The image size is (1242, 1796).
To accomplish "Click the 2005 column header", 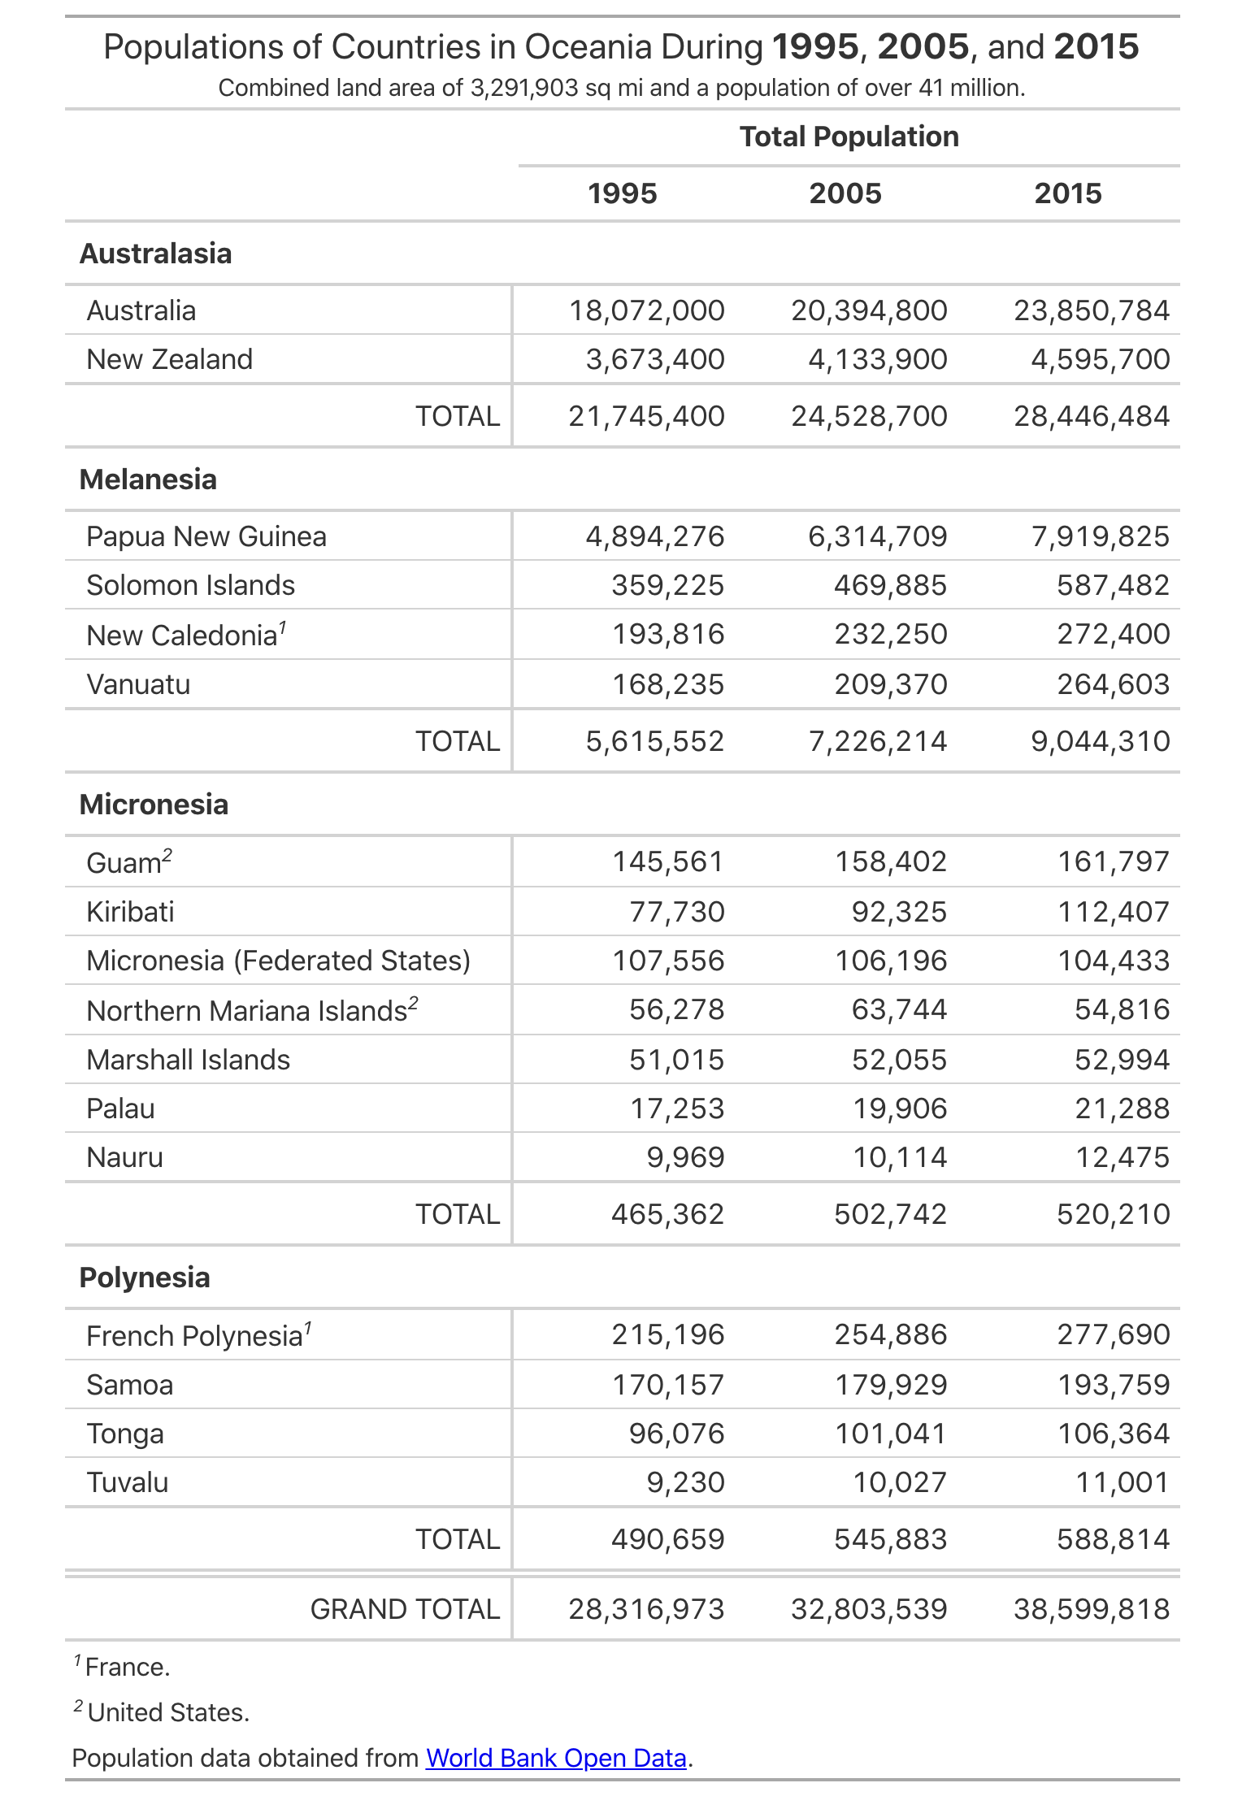I will click(x=845, y=193).
